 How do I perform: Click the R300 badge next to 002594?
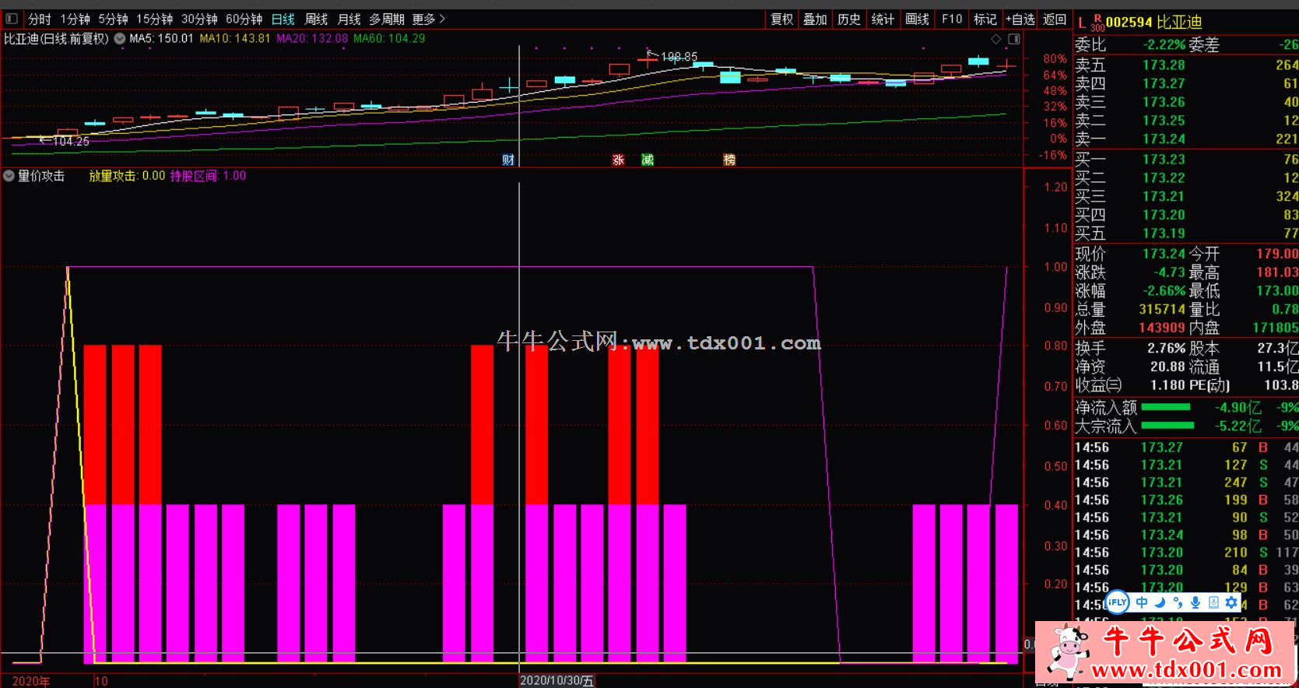coord(1097,23)
